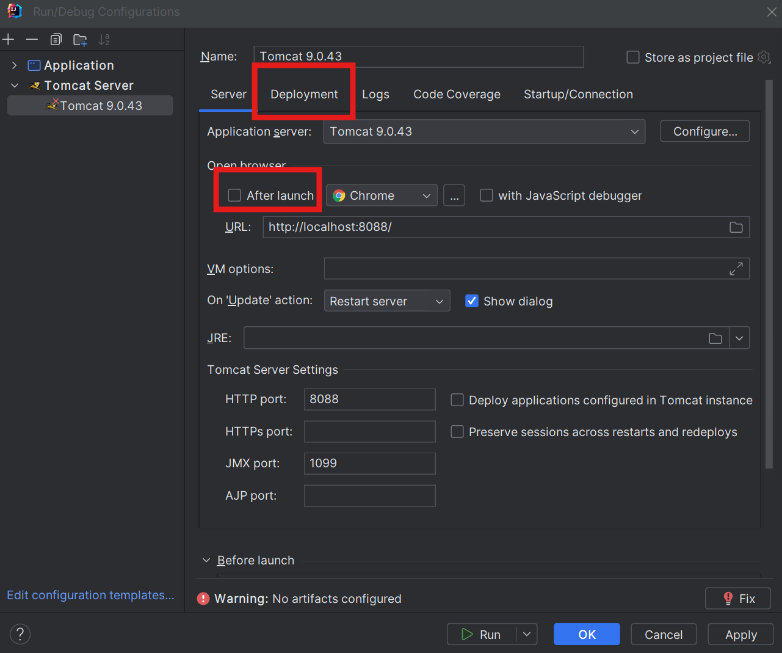This screenshot has height=653, width=782.
Task: Click the sort alphabetically icon
Action: tap(104, 40)
